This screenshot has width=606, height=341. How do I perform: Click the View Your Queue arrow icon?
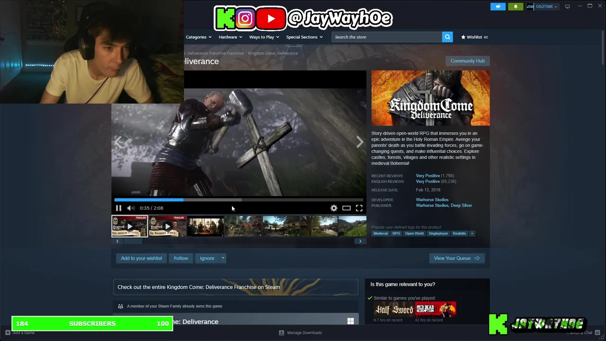pyautogui.click(x=477, y=258)
